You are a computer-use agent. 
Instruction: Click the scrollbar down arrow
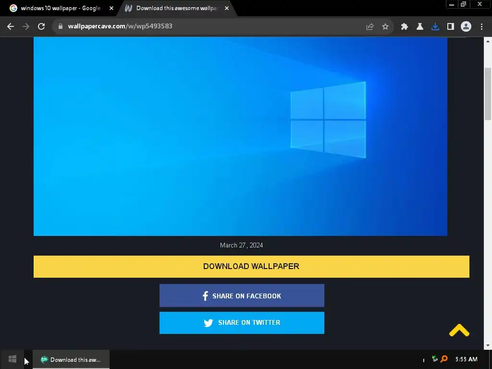(x=488, y=345)
